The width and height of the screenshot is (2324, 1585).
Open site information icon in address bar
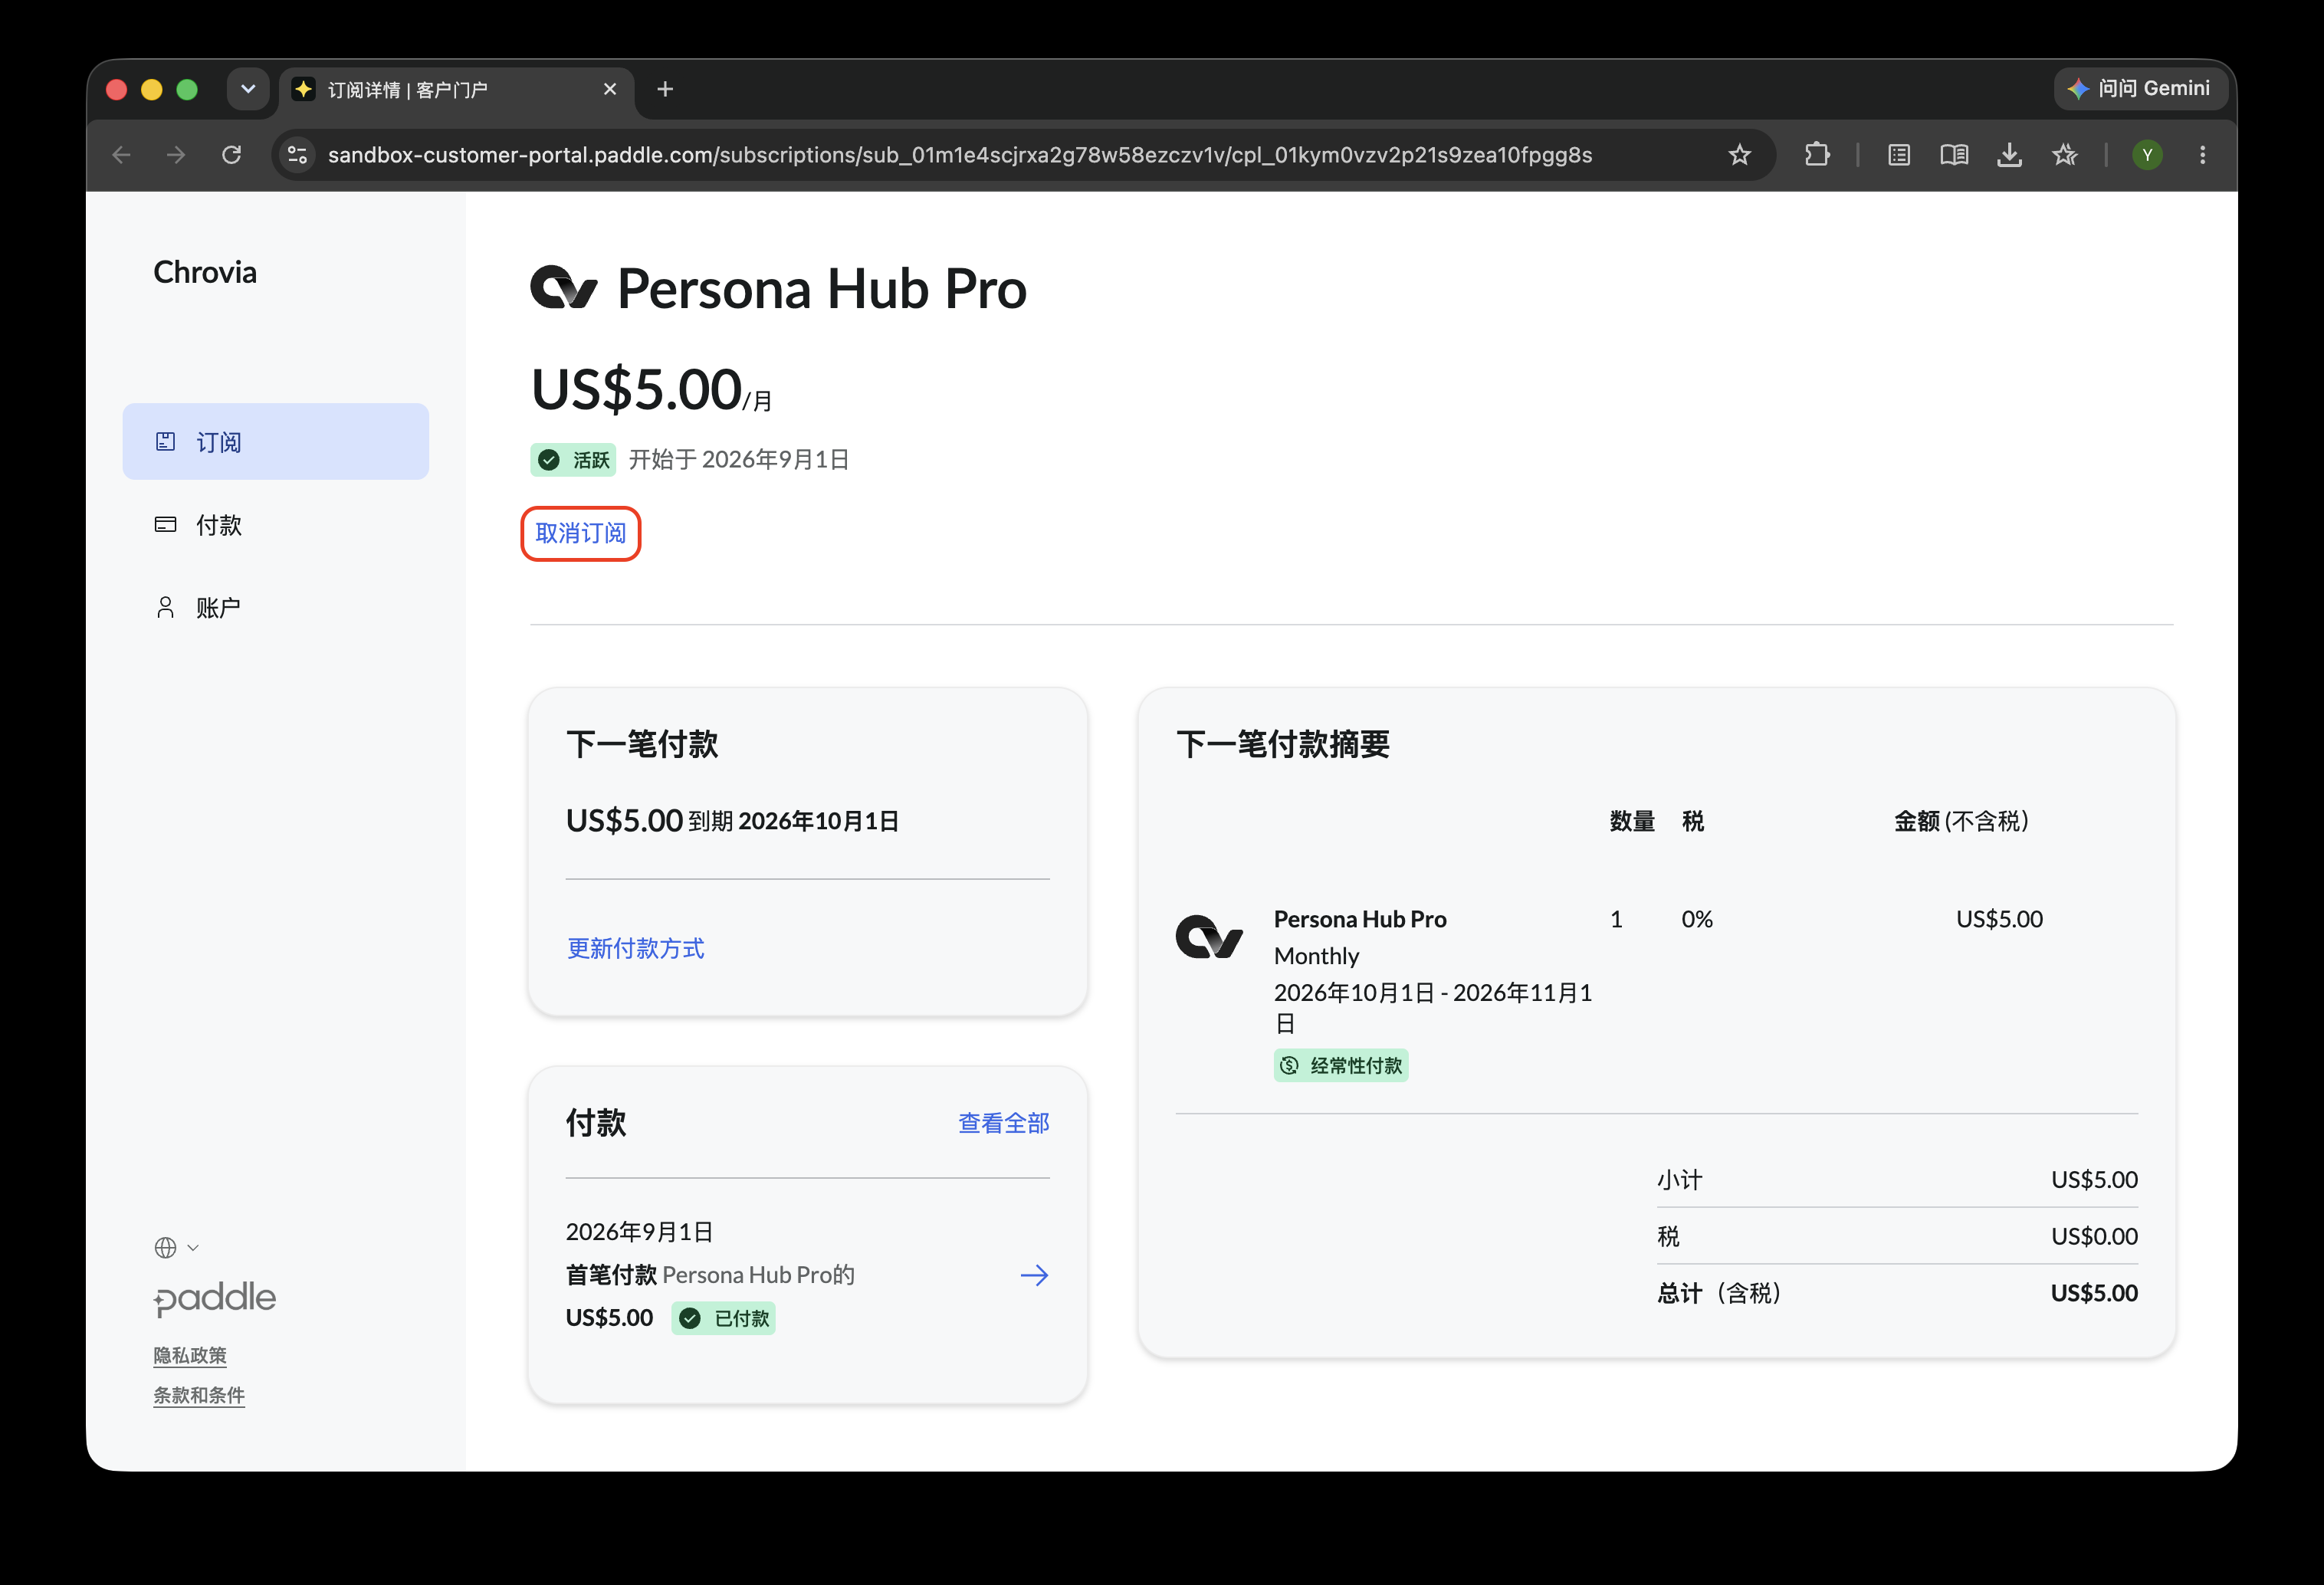297,155
